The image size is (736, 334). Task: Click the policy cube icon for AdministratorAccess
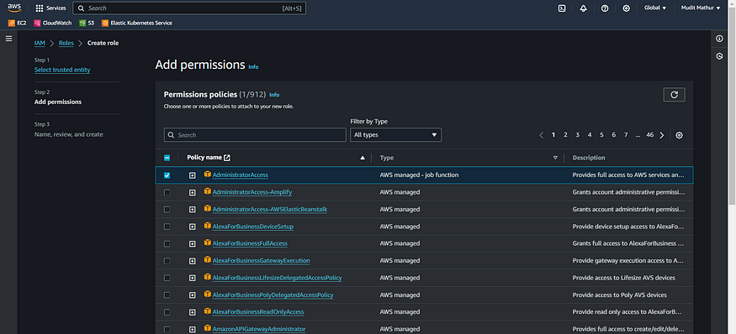pos(208,174)
